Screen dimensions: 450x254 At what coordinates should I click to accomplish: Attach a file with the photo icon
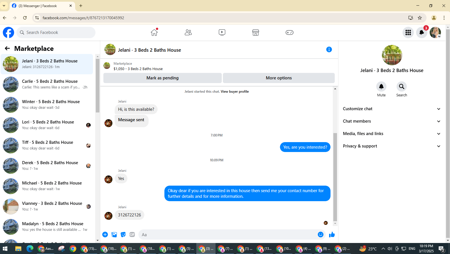pos(114,235)
